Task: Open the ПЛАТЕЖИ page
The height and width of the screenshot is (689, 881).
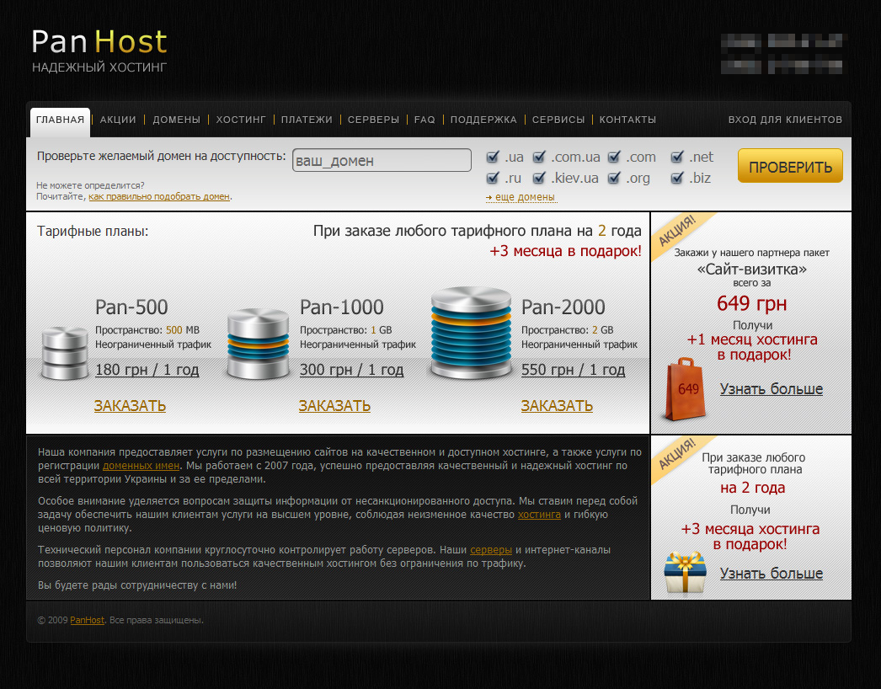Action: coord(307,120)
